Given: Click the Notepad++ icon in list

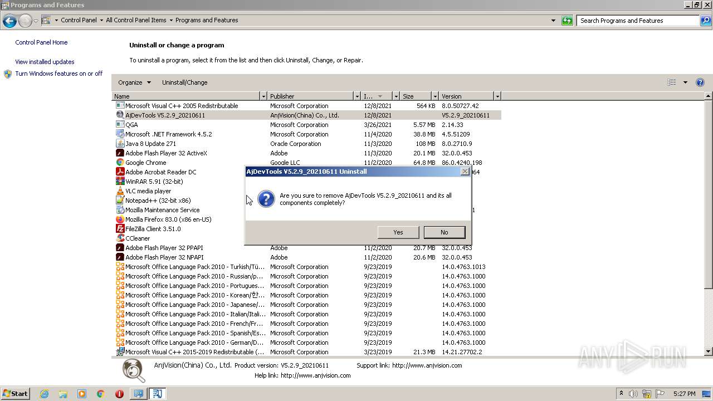Looking at the screenshot, I should 120,200.
